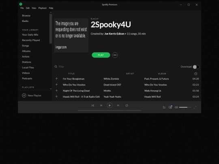Minimize the Spotify window
The width and height of the screenshot is (219, 164).
click(x=181, y=4)
